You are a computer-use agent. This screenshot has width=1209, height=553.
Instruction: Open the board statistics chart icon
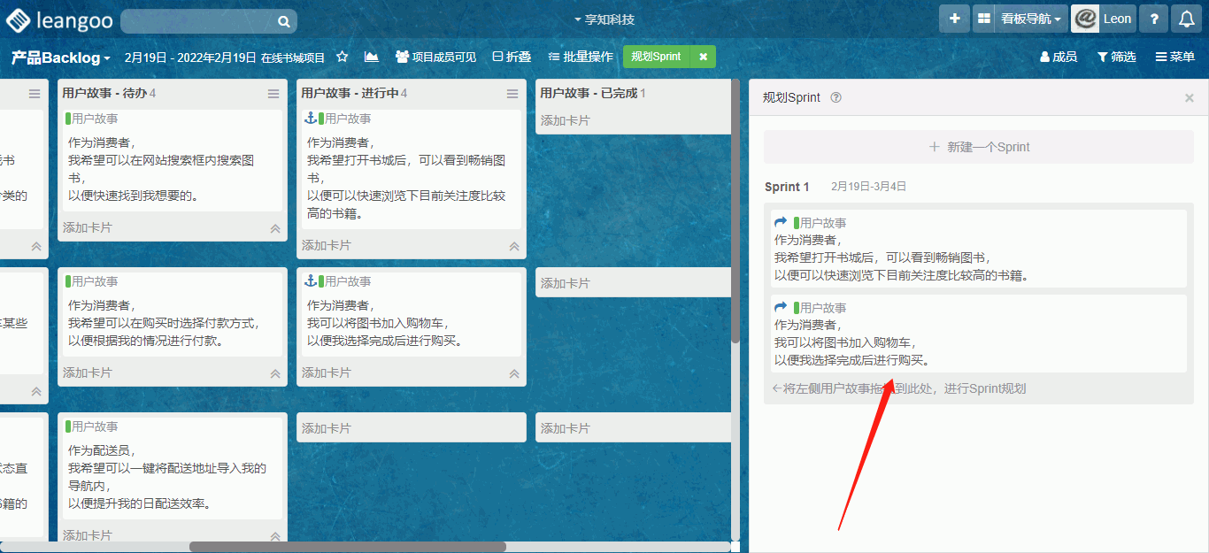click(371, 57)
